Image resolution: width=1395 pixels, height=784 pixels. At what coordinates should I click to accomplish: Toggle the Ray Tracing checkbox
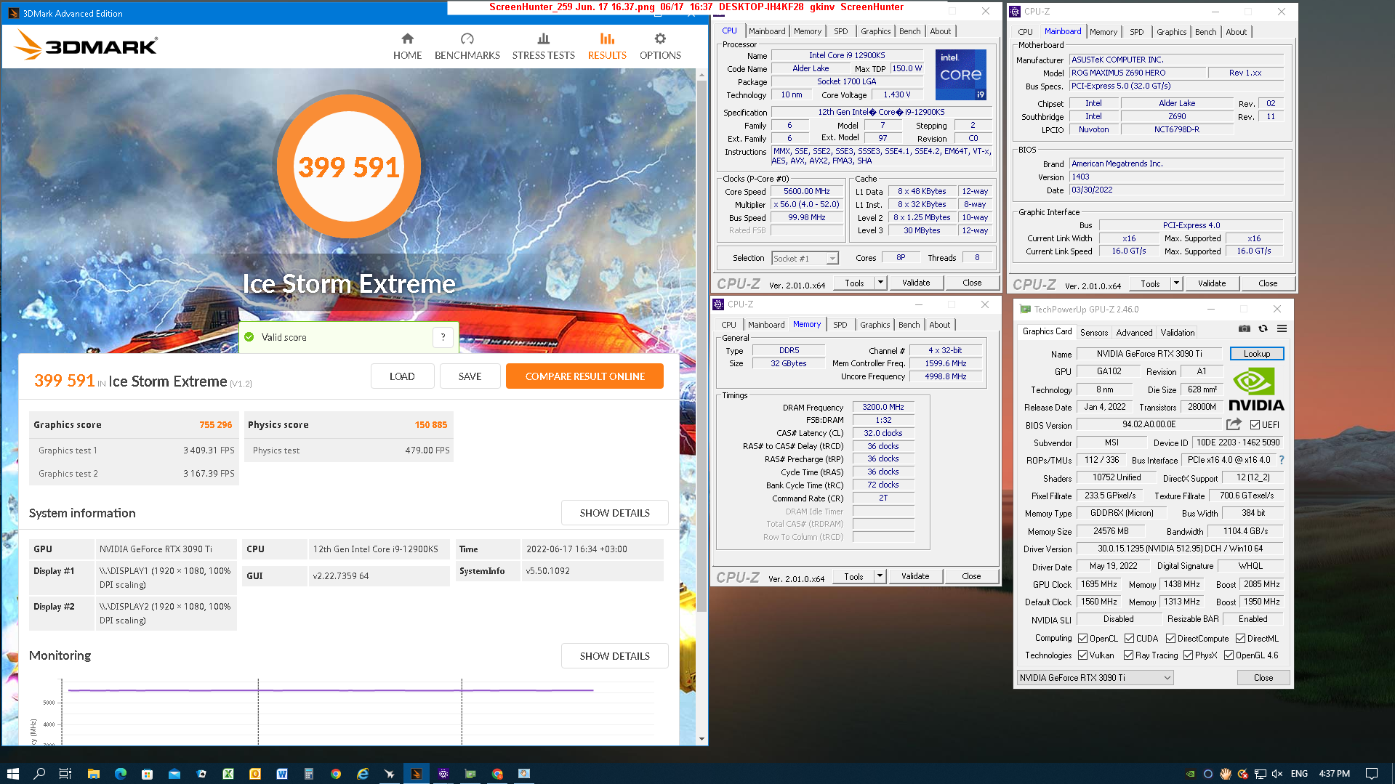[x=1128, y=655]
